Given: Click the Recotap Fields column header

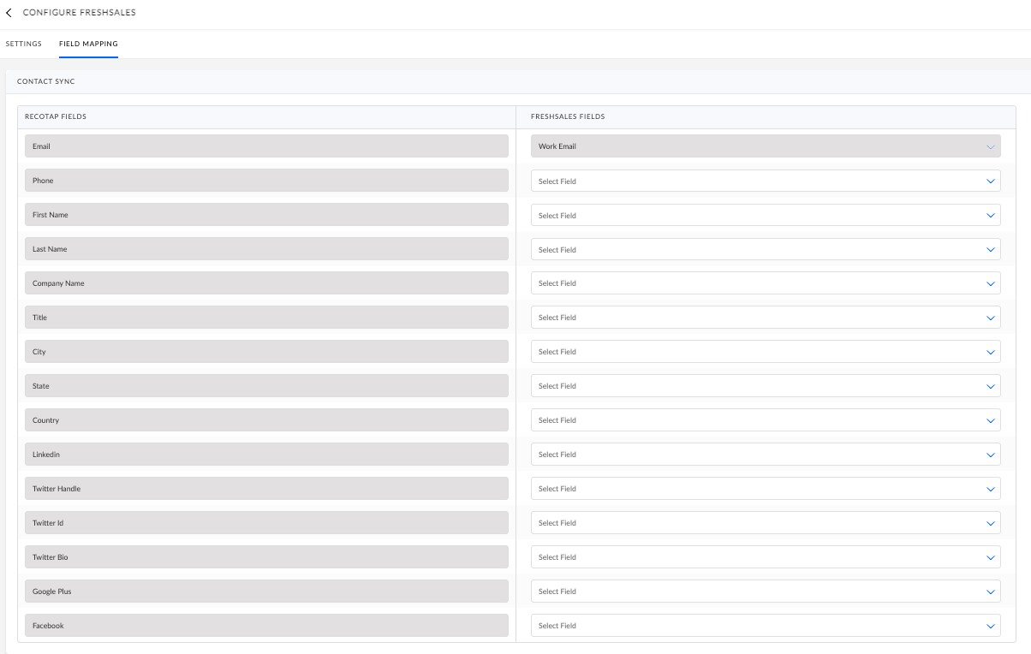Looking at the screenshot, I should 56,116.
